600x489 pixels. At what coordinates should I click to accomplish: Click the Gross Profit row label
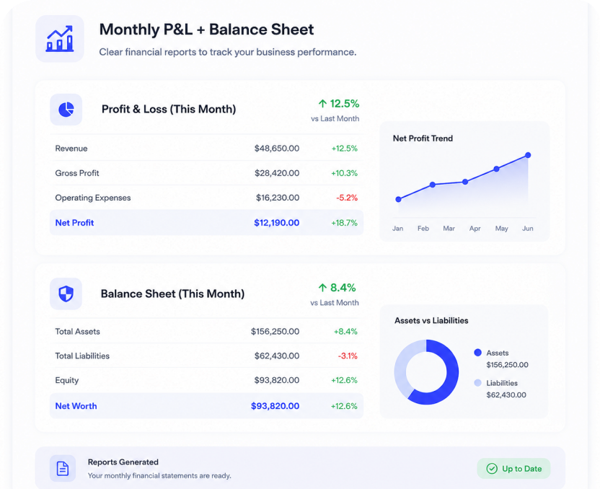[x=77, y=173]
